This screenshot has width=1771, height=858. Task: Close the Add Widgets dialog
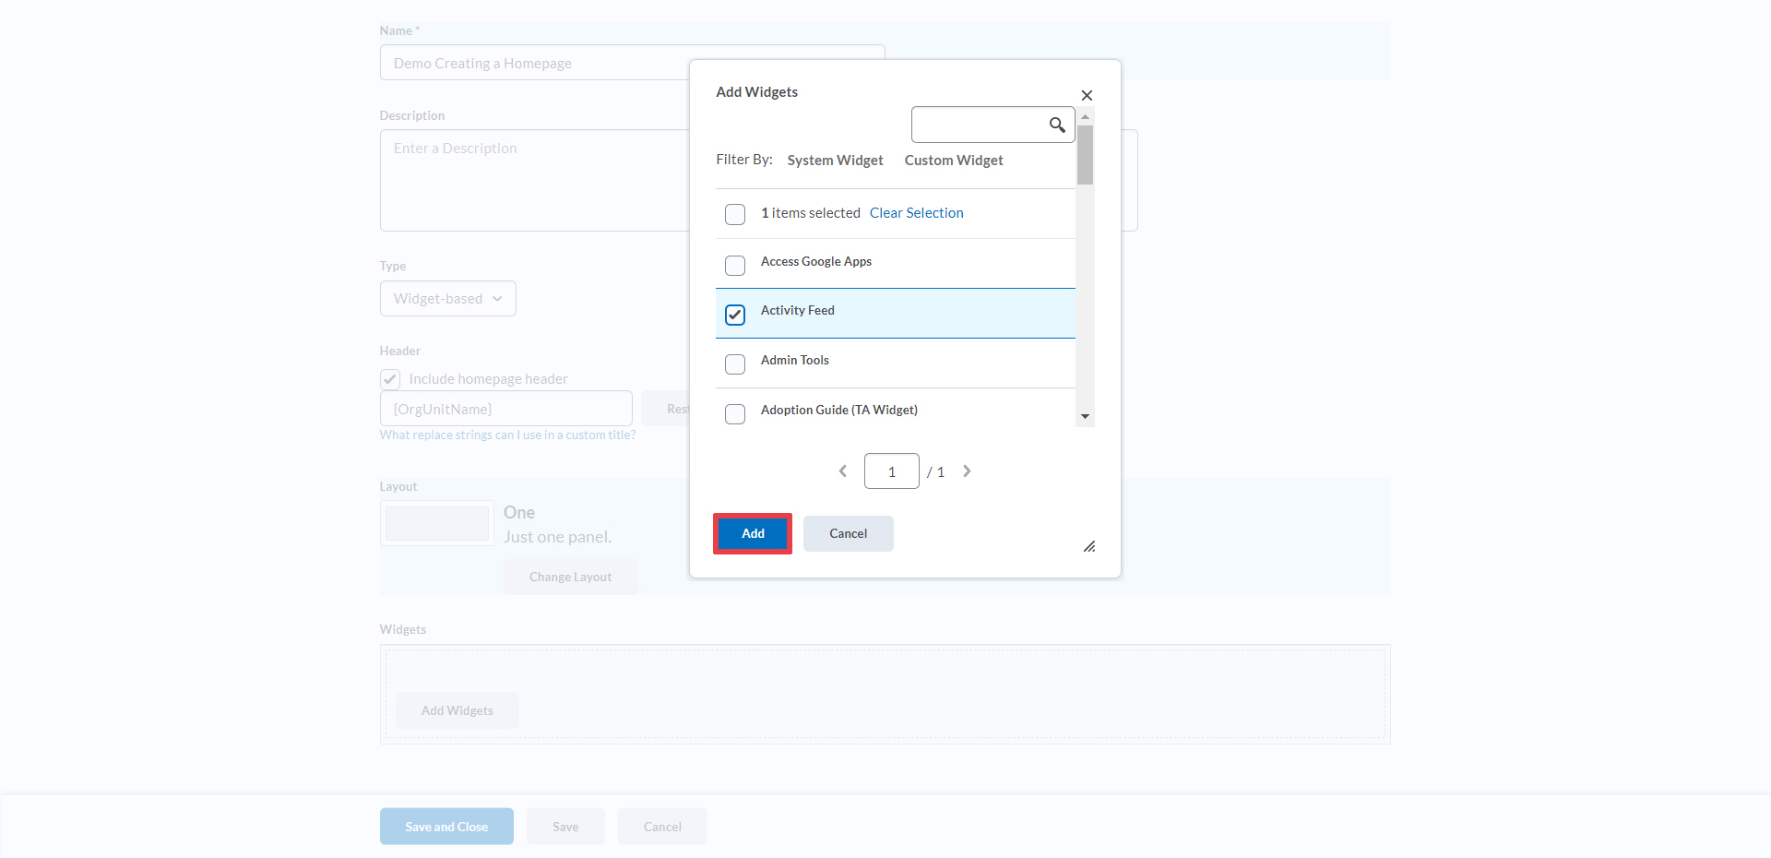(1087, 96)
